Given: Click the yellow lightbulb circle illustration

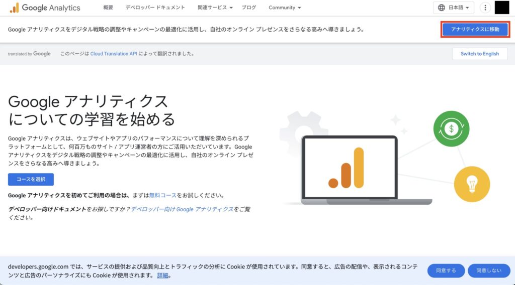Looking at the screenshot, I should coord(472,184).
